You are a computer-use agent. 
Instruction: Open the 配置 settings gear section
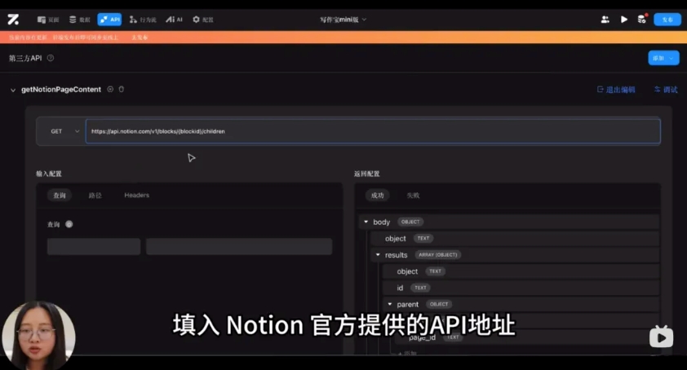(203, 20)
